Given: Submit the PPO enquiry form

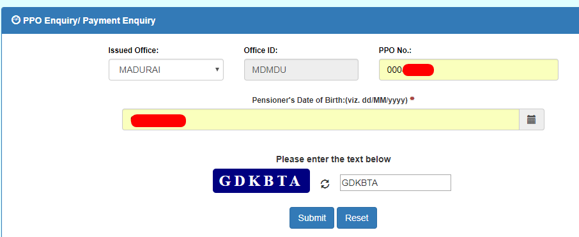Looking at the screenshot, I should pyautogui.click(x=312, y=218).
